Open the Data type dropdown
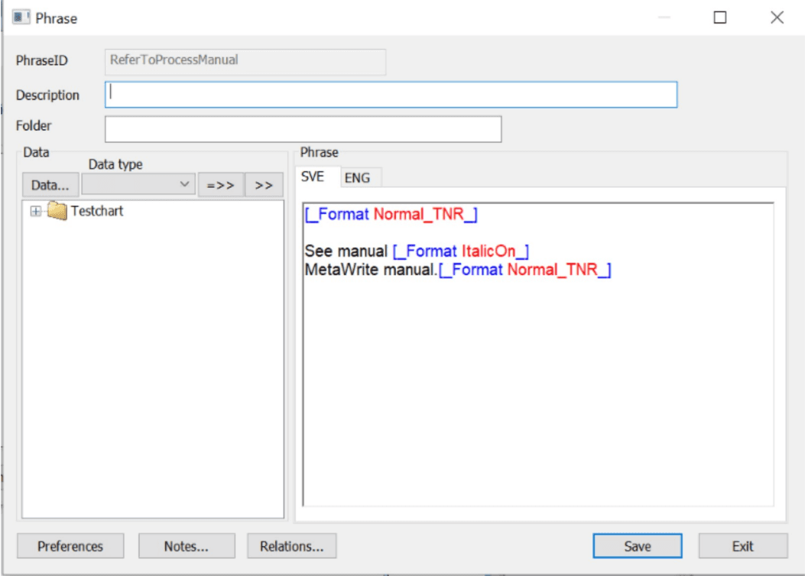Image resolution: width=808 pixels, height=576 pixels. (138, 185)
